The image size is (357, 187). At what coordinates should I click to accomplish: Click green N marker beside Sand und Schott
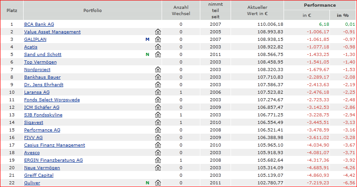pos(147,55)
